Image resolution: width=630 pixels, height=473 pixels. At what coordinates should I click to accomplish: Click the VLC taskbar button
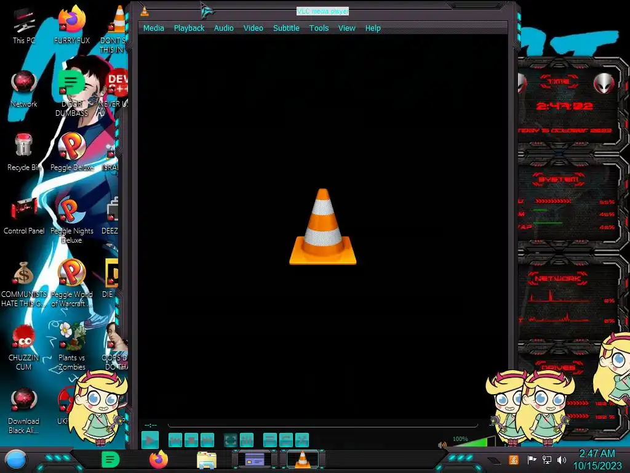pyautogui.click(x=303, y=459)
